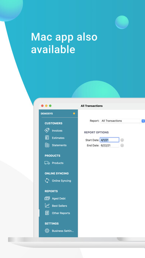Maximize the window with green button
The height and width of the screenshot is (258, 145).
pos(50,106)
